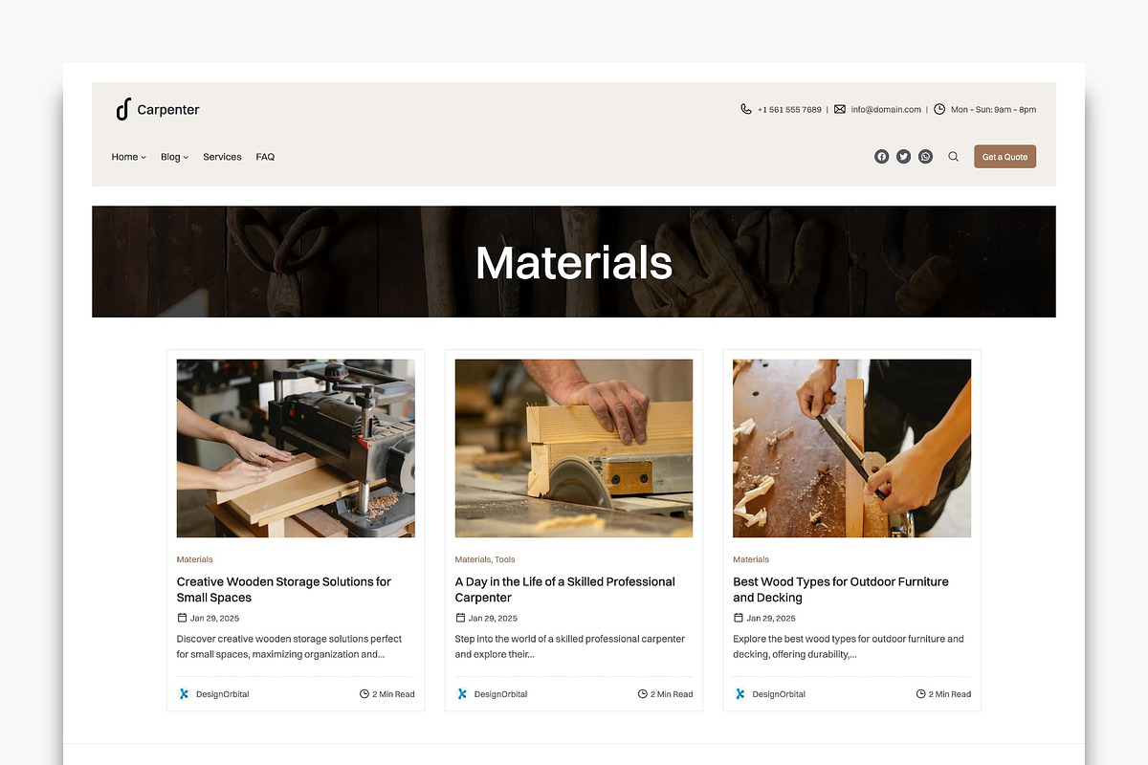Open the WhatsApp social icon
The width and height of the screenshot is (1148, 765).
coord(925,157)
